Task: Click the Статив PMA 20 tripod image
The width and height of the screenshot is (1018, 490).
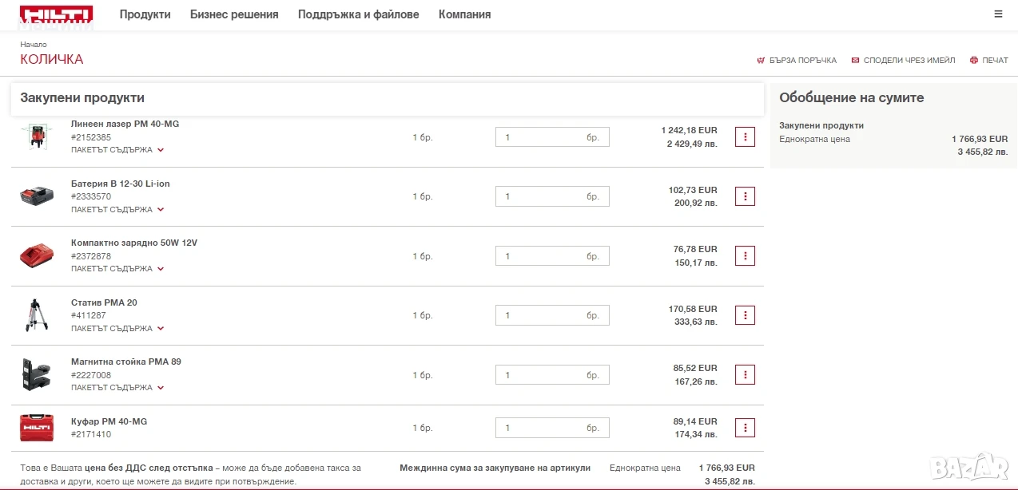Action: click(x=37, y=315)
